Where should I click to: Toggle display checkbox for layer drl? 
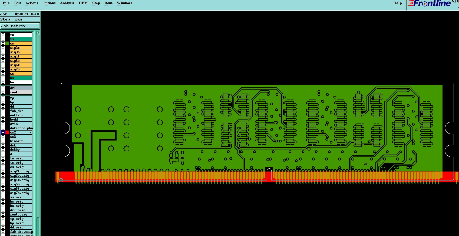tap(3, 88)
